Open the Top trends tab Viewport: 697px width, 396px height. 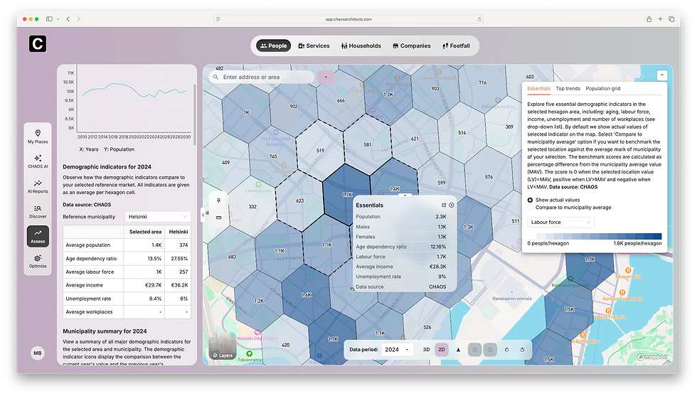tap(568, 88)
